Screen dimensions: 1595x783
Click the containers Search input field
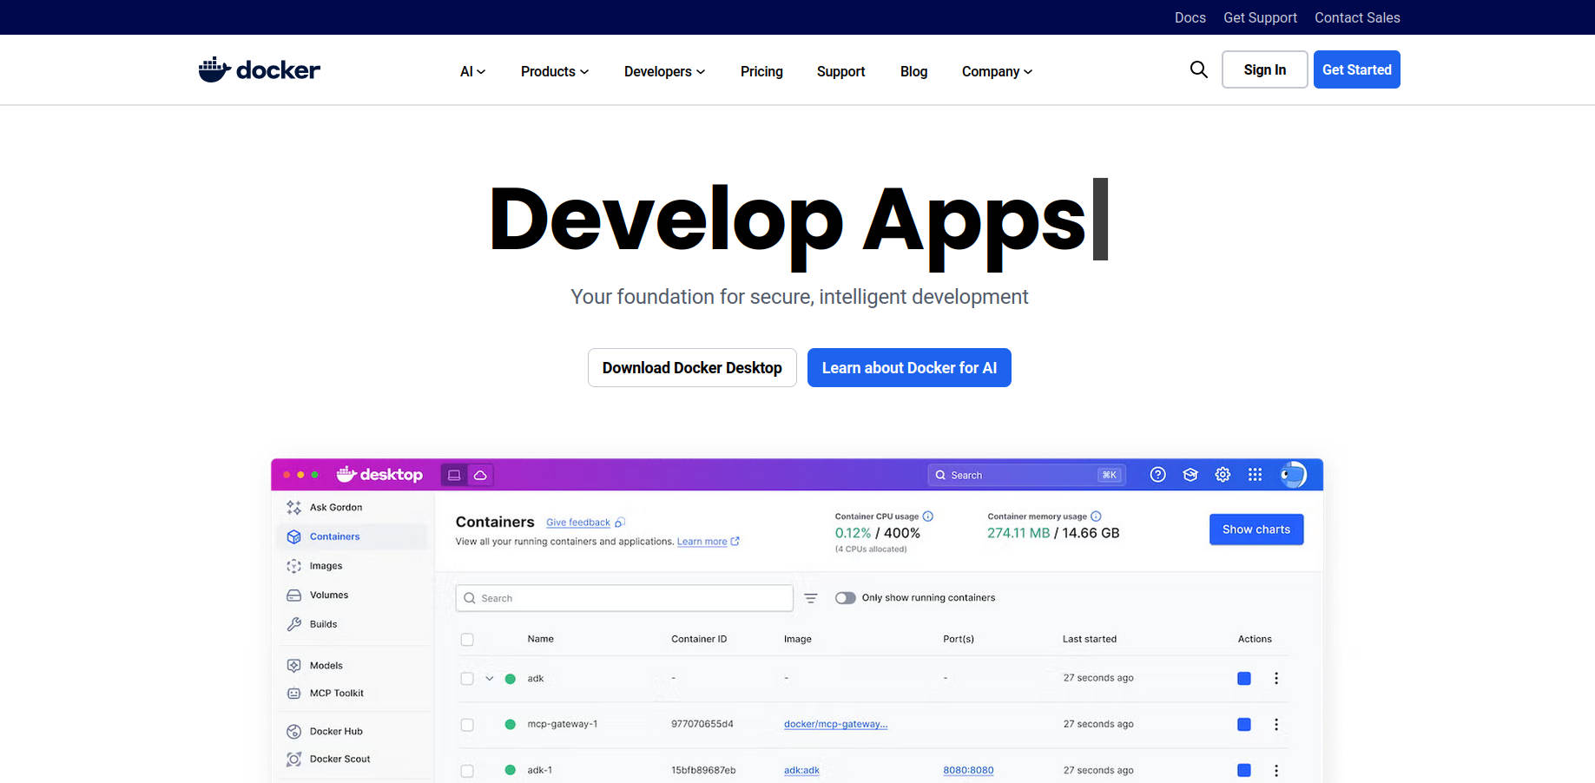[625, 598]
